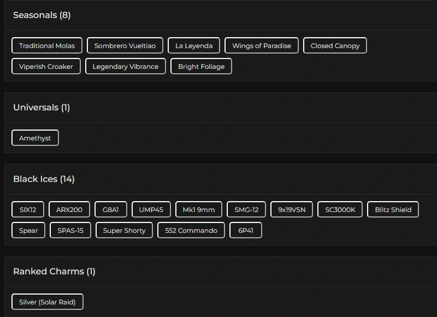437x317 pixels.
Task: Click the Mk1 9mm tag
Action: [x=199, y=210]
